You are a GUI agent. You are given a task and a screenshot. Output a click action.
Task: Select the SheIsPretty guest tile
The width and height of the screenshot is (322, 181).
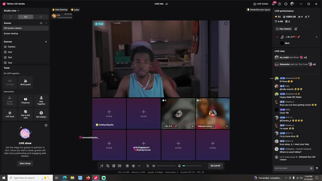(213, 113)
